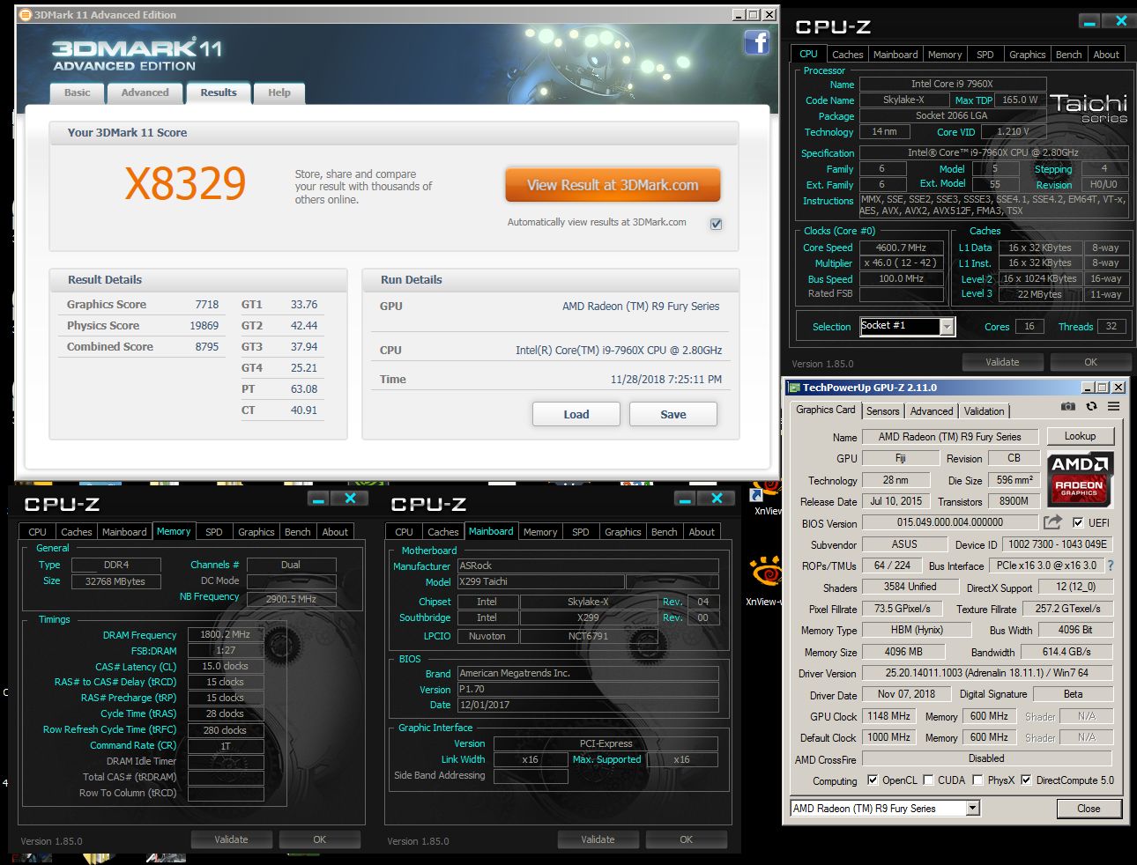Screen dimensions: 1137x865
Task: Open Bench tab in CPU-Z processor window
Action: 1068,55
